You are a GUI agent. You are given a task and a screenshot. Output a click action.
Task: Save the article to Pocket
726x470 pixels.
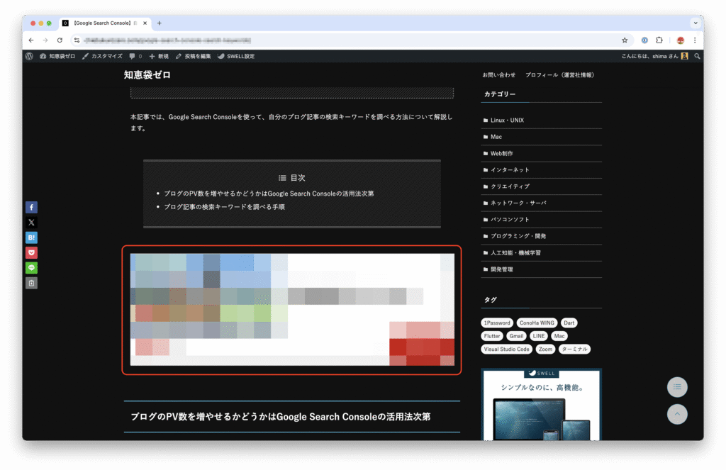point(31,253)
